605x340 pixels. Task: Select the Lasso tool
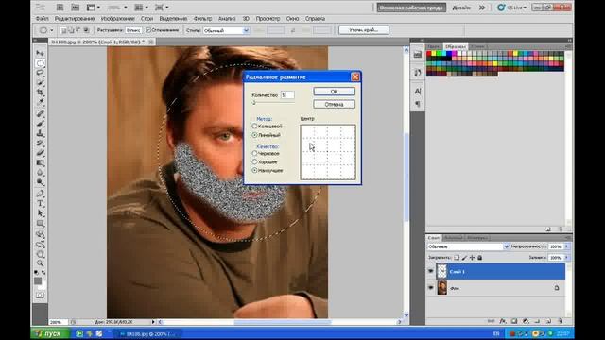(x=40, y=73)
